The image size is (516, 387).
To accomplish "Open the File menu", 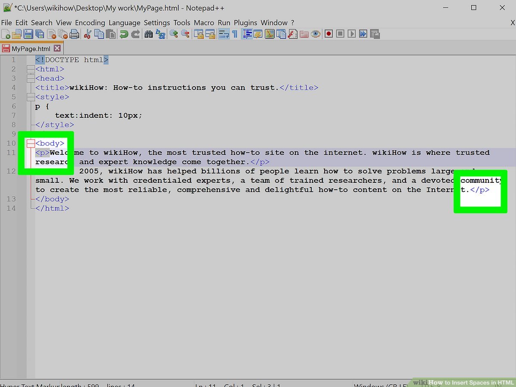I will 6,23.
